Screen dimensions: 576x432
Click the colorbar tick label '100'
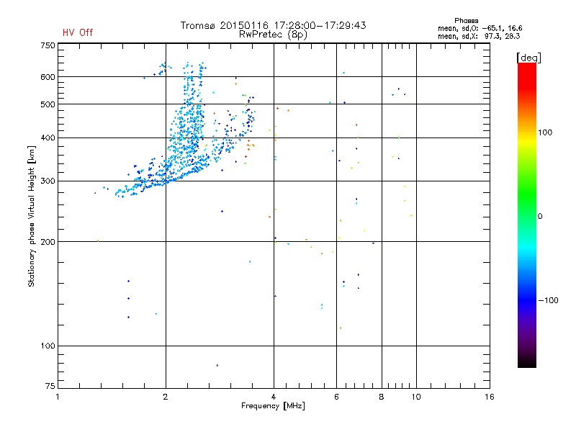click(x=545, y=132)
